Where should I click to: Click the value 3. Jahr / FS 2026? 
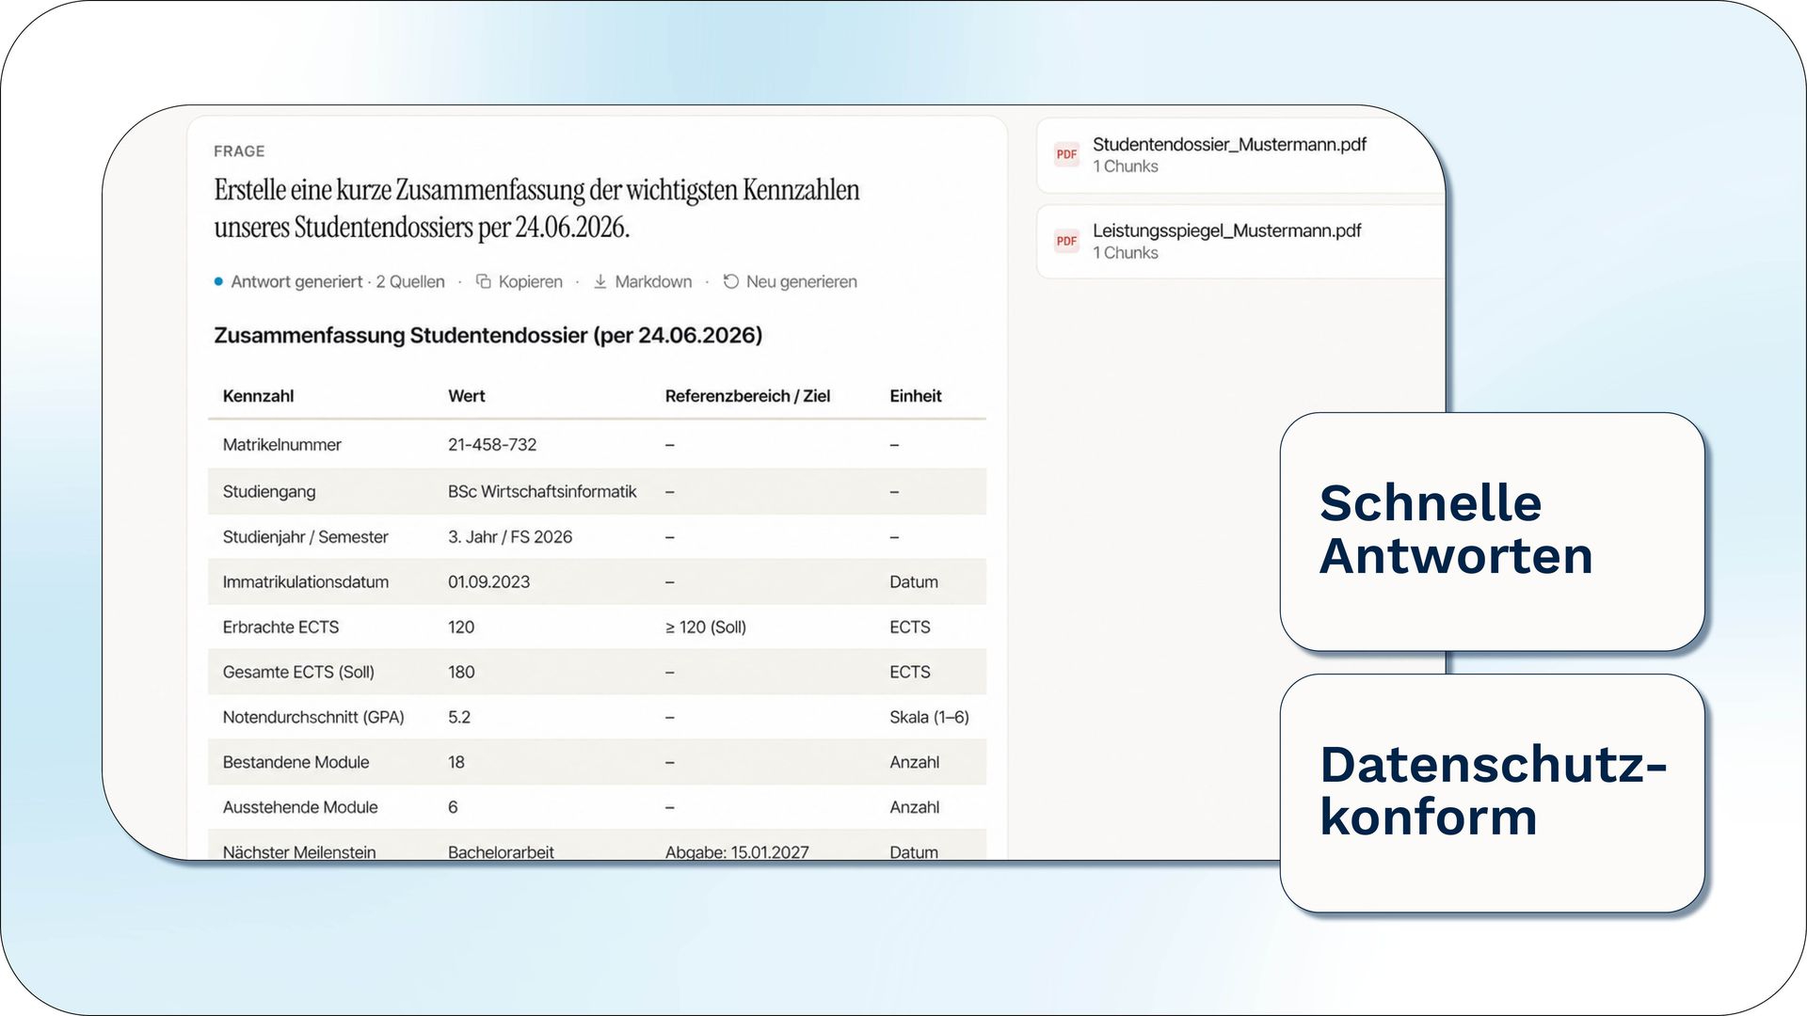pyautogui.click(x=509, y=537)
